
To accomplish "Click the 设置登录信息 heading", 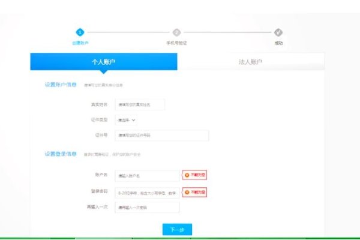I will 61,154.
